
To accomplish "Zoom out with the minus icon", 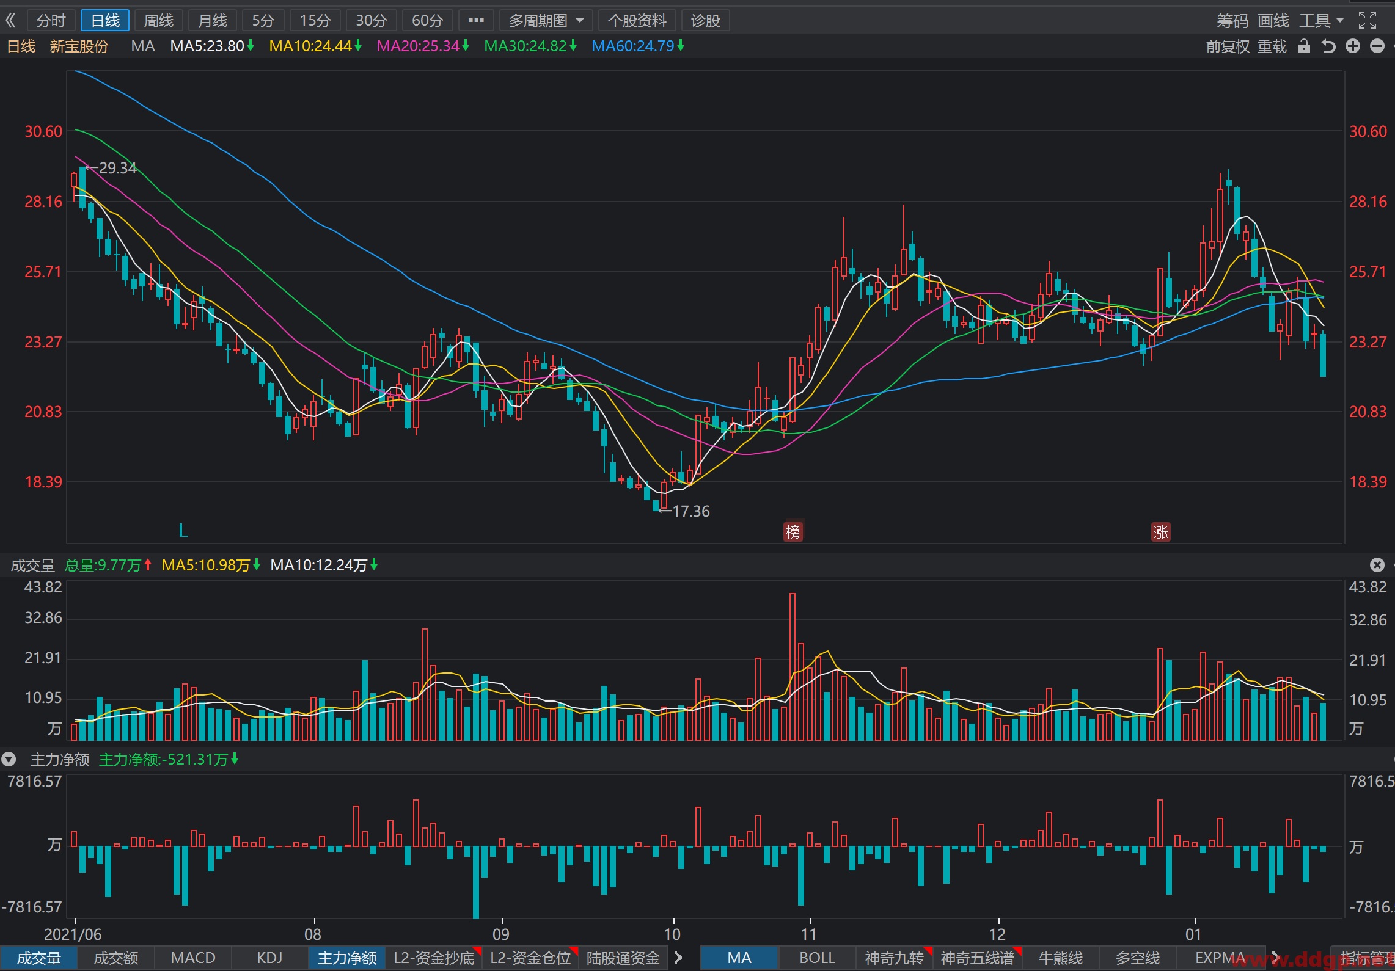I will pyautogui.click(x=1377, y=46).
